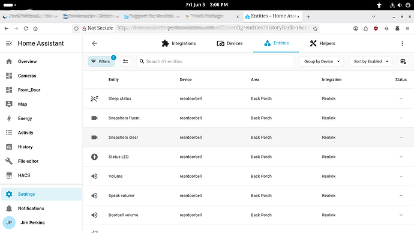Screen dimensions: 414x233
Task: Click the Settings gear icon in sidebar
Action: [x=9, y=194]
